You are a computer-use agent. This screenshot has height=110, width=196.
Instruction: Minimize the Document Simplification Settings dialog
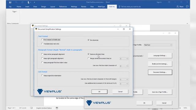[x=118, y=29]
